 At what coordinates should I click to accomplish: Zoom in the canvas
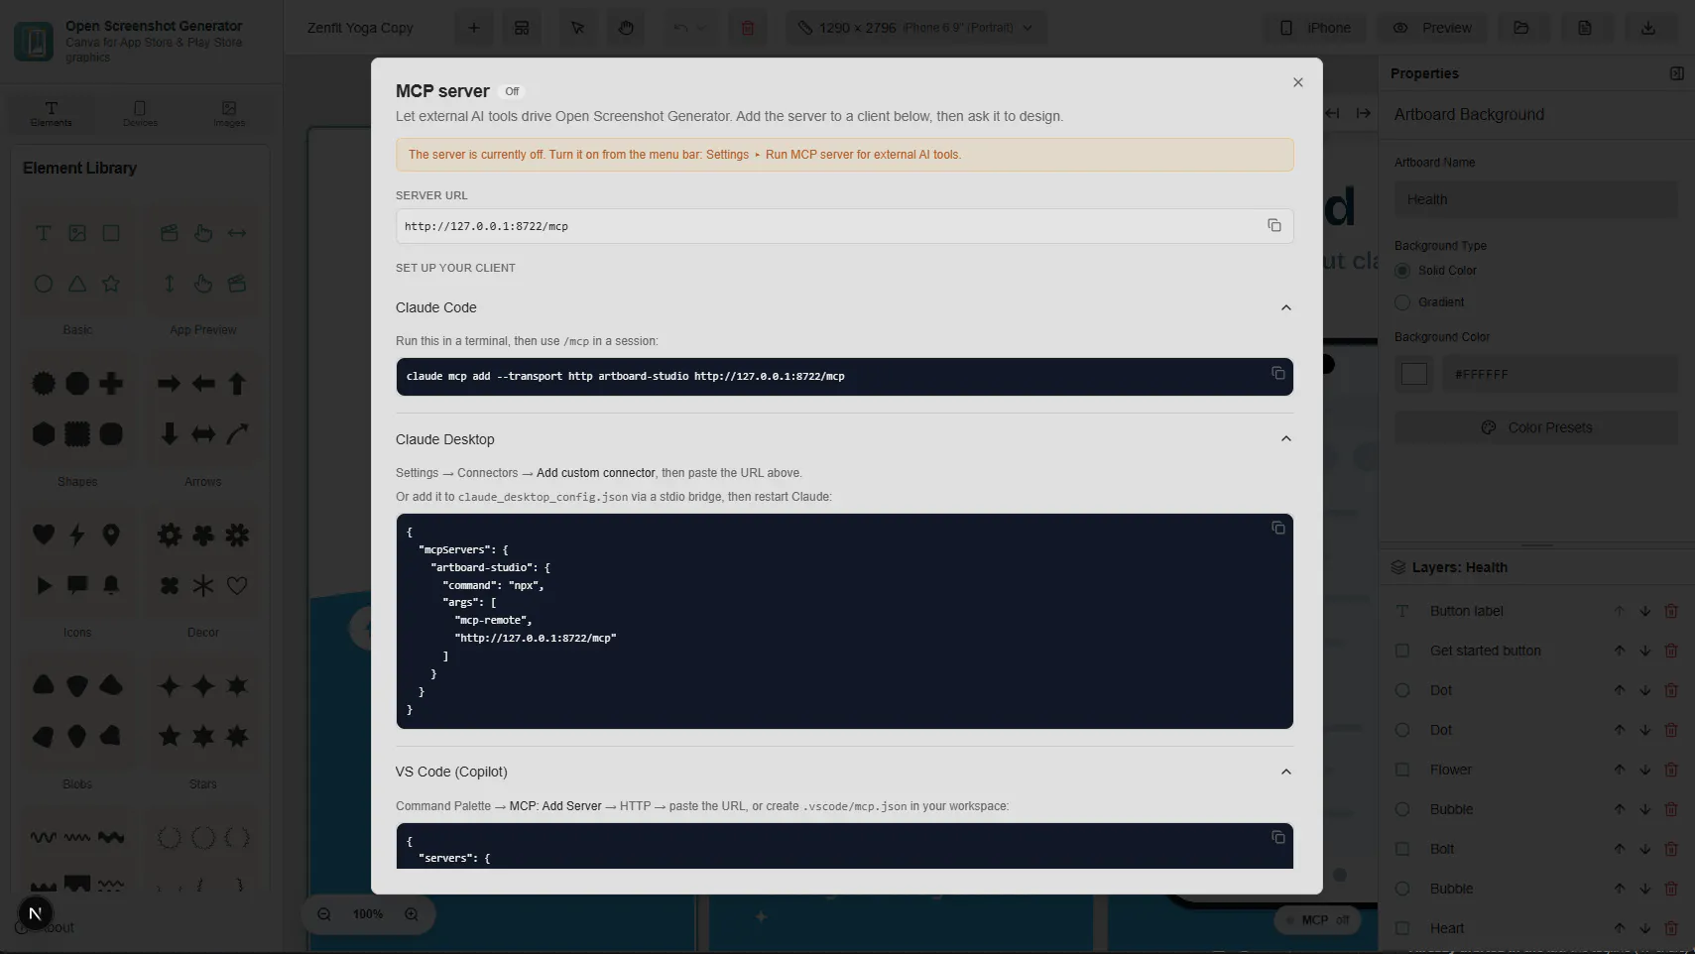411,914
